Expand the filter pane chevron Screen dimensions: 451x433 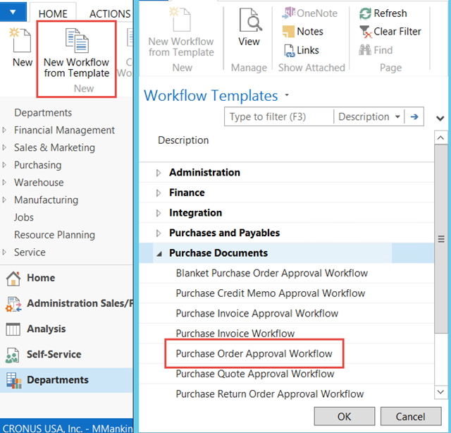(440, 118)
